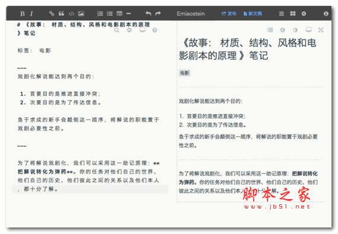The width and height of the screenshot is (338, 234).
Task: Open the search icon above the editor
Action: coord(116,30)
